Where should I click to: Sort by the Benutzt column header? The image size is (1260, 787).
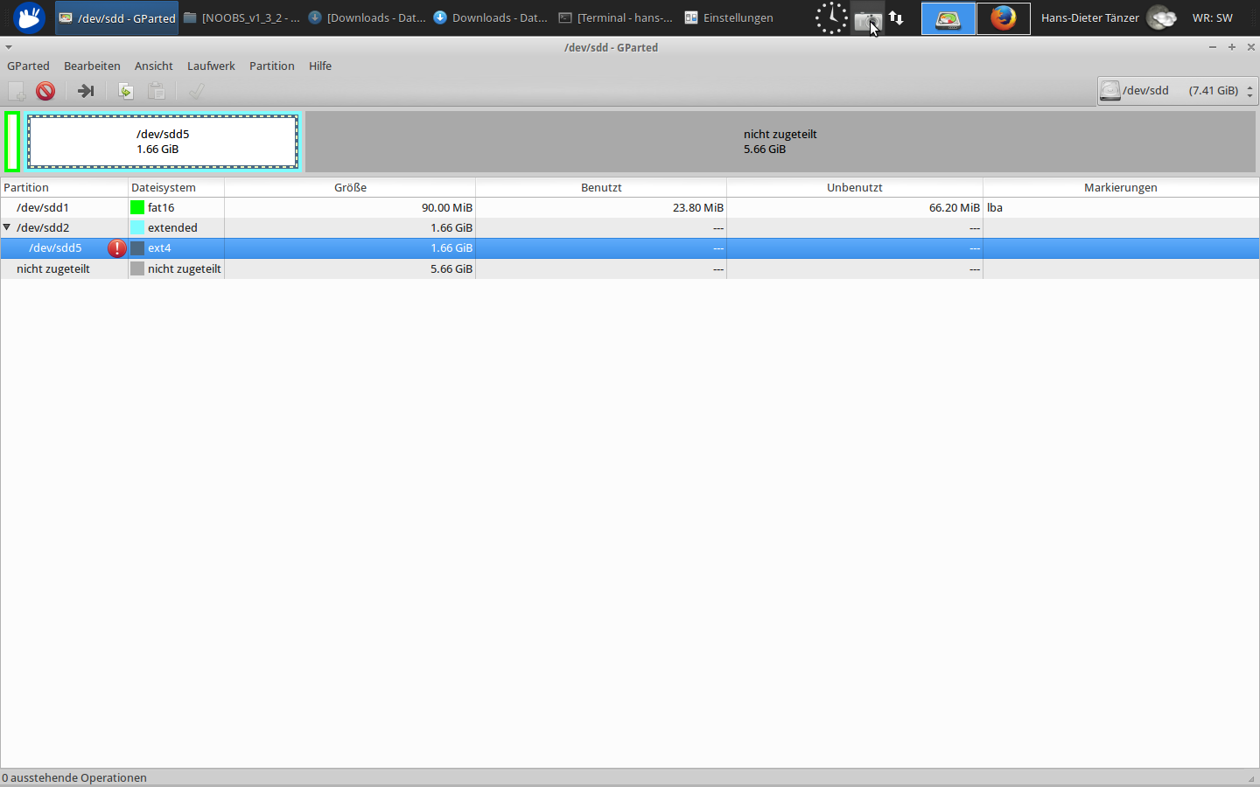[x=601, y=187]
